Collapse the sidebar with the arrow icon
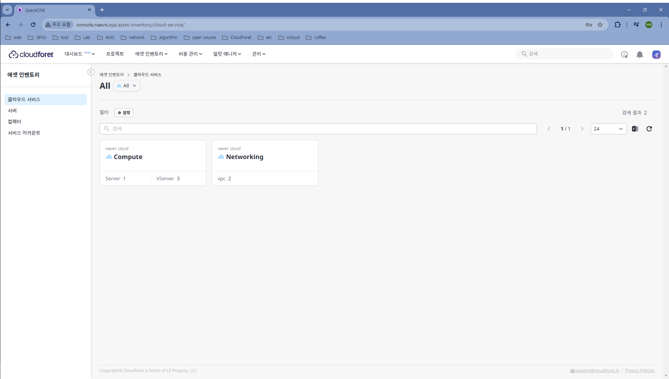The image size is (669, 379). tap(91, 72)
